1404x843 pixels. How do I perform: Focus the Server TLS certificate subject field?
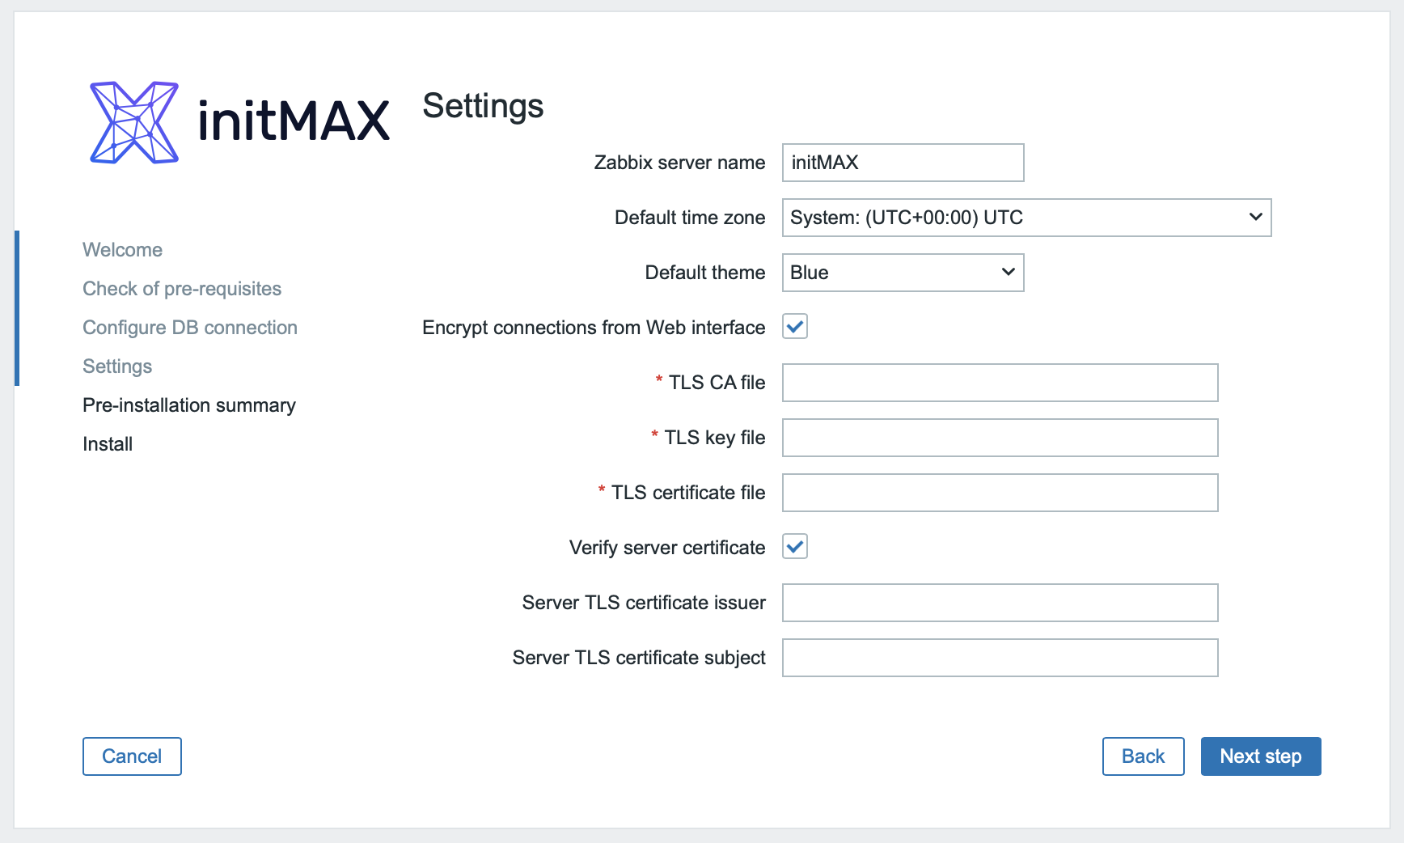(x=1000, y=658)
